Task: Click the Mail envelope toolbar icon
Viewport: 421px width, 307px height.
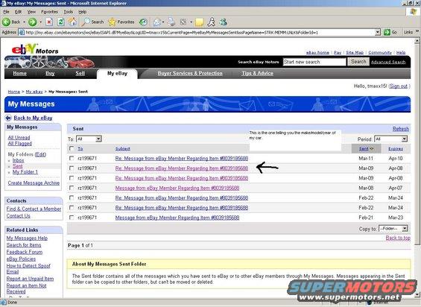Action: click(157, 22)
